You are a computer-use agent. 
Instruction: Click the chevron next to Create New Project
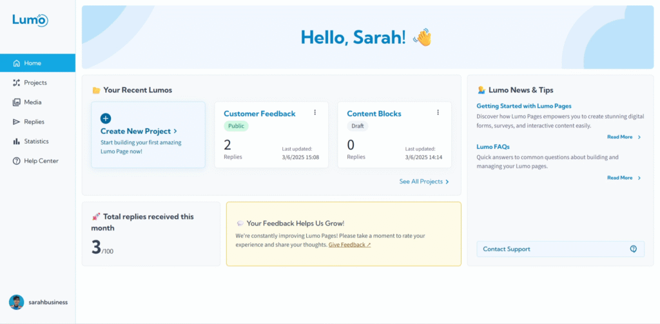coord(175,131)
